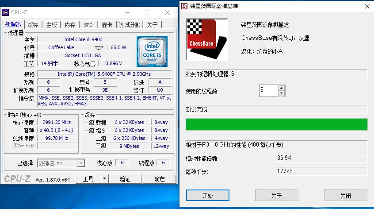This screenshot has height=209, width=374.
Task: Click the instruction set list field
Action: pos(104,101)
